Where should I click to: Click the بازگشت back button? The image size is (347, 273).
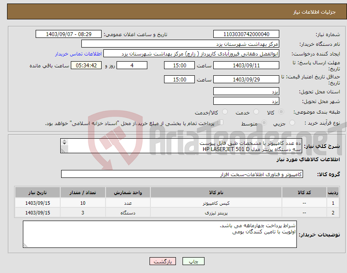pyautogui.click(x=163, y=262)
